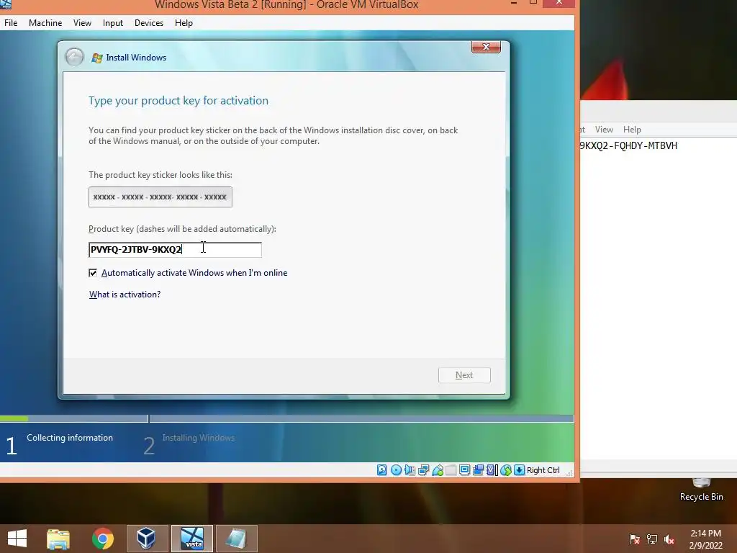Open the Windows Start button
Image resolution: width=737 pixels, height=553 pixels.
click(17, 539)
